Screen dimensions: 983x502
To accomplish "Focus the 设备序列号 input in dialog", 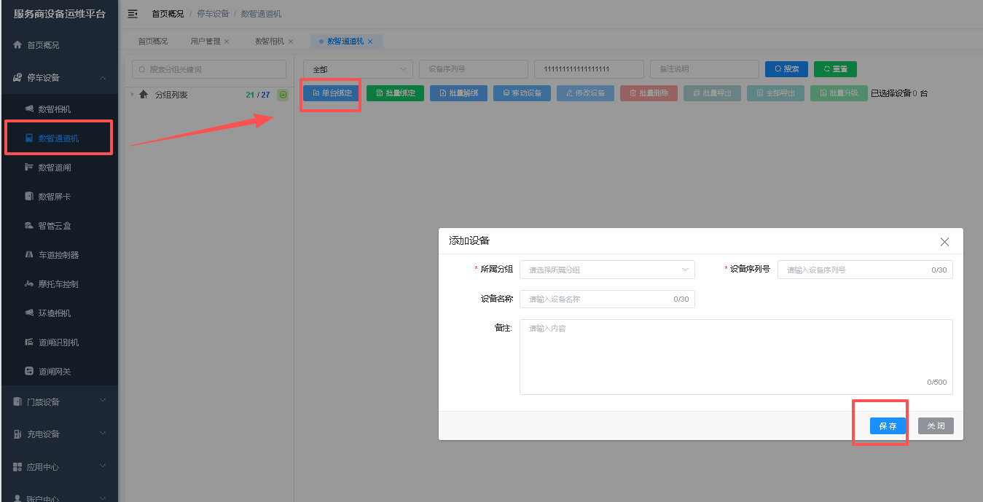I will pyautogui.click(x=865, y=270).
